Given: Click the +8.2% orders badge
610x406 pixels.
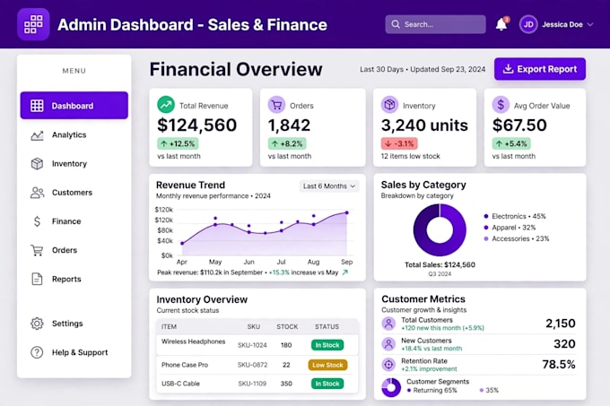Looking at the screenshot, I should click(x=287, y=143).
